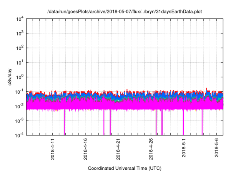246x172 pixels.
Task: Click the x-axis label 'Coordinated Universal Time (UTC)'
Action: click(125, 168)
